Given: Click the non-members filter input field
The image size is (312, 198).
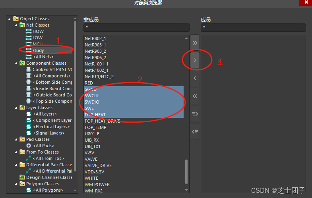Looking at the screenshot, I should tap(136, 27).
